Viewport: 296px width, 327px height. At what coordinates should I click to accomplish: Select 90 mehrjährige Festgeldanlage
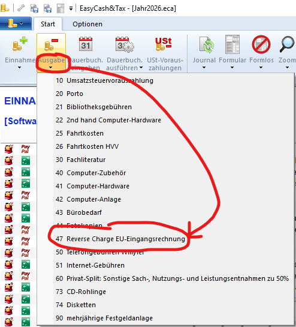[165, 318]
